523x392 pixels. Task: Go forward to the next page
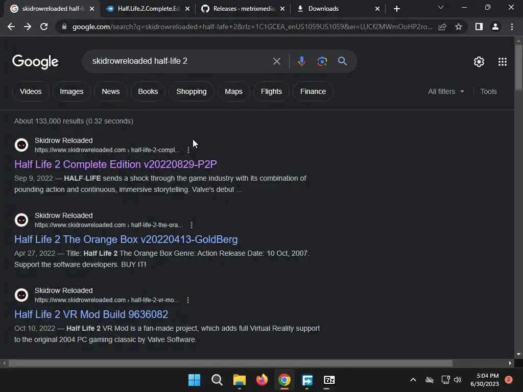[28, 27]
